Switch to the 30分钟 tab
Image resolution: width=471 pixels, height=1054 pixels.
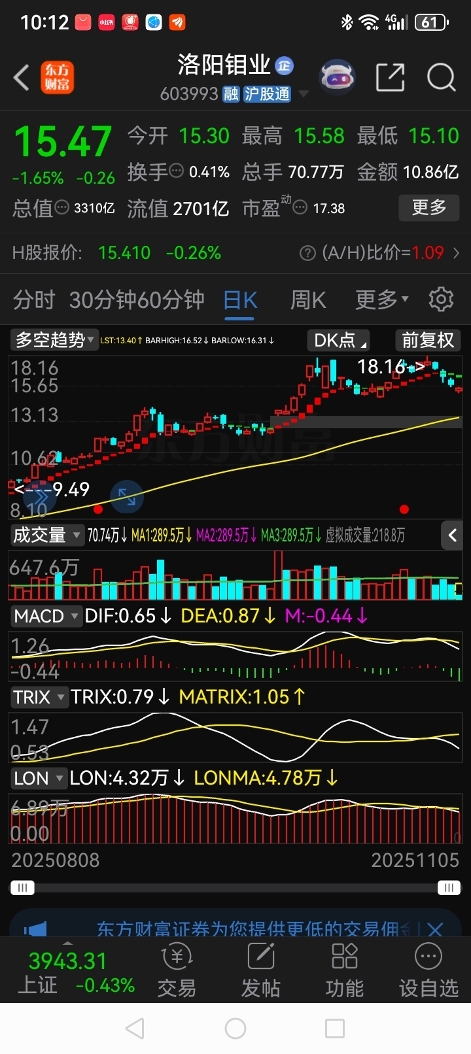(102, 299)
